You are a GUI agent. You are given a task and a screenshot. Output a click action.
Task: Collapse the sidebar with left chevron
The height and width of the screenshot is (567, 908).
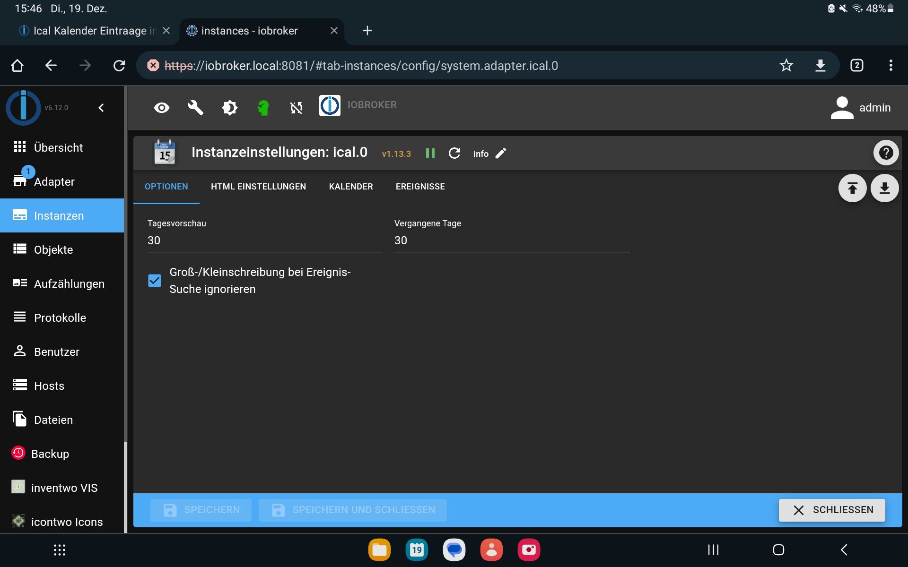[x=101, y=108]
